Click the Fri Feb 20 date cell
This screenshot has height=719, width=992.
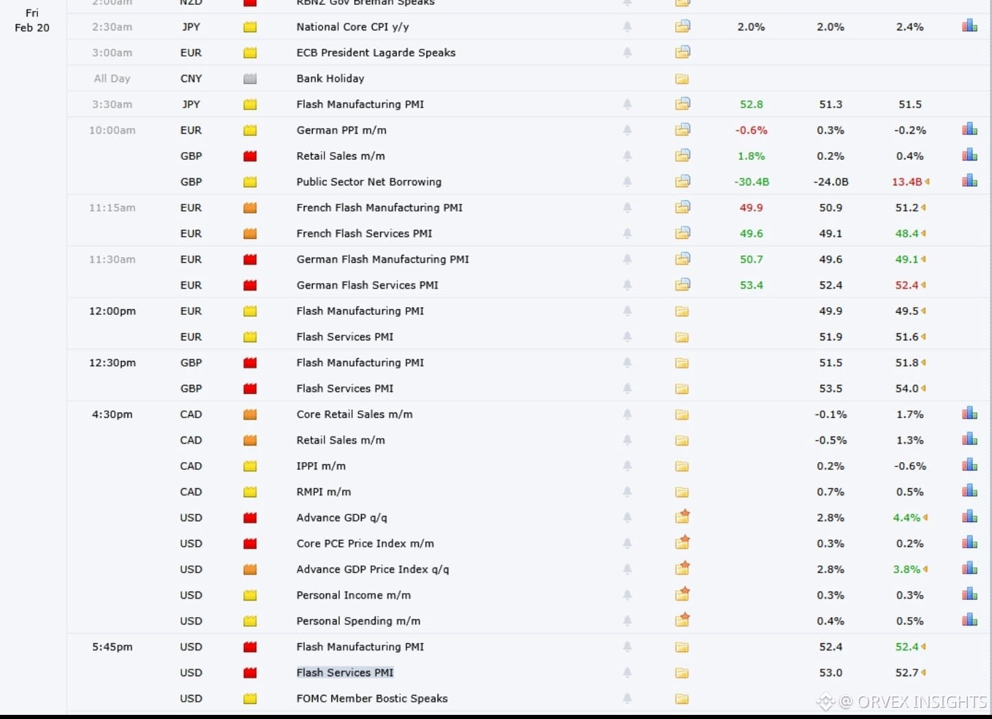(x=32, y=20)
